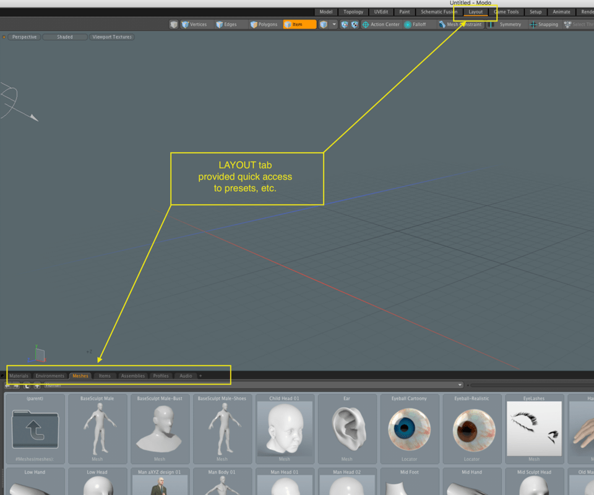Click the parent folder up icon
This screenshot has width=594, height=495.
[x=27, y=385]
